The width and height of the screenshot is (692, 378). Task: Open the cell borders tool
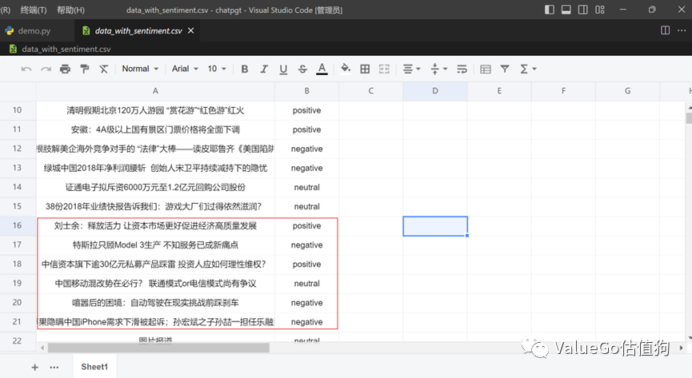coord(365,70)
